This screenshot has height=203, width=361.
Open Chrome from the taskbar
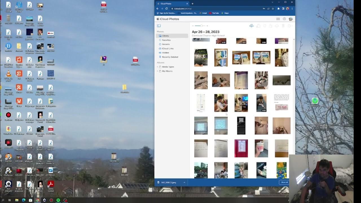(x=38, y=200)
